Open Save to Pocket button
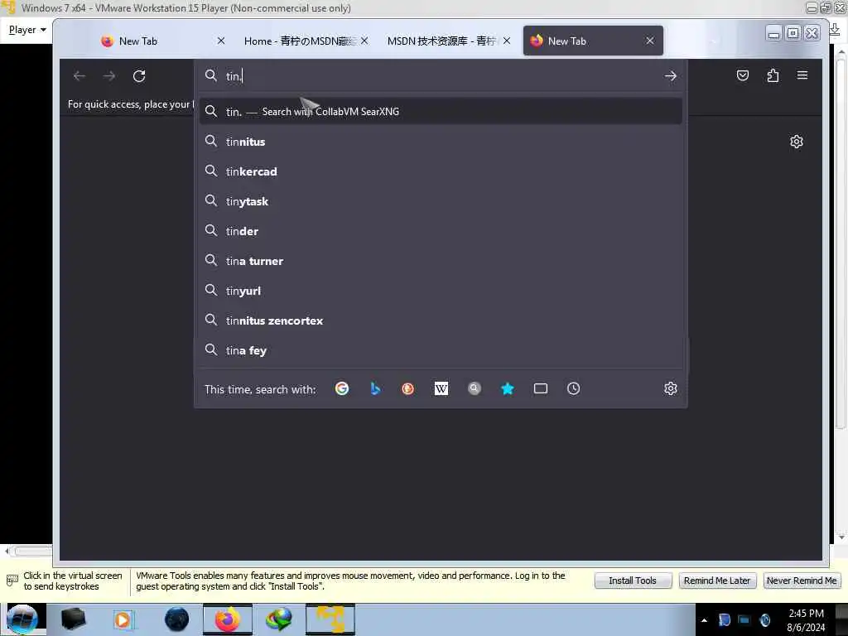Viewport: 848px width, 636px height. pyautogui.click(x=743, y=75)
